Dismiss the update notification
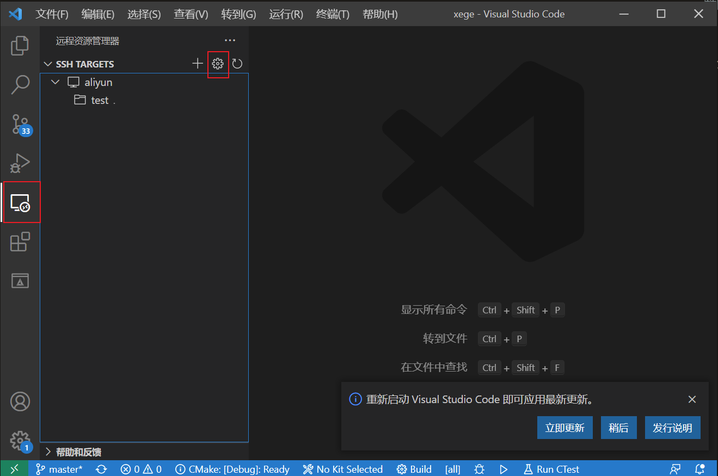The image size is (718, 476). [692, 399]
